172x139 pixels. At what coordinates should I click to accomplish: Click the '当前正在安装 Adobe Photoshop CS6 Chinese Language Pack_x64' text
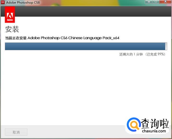click(62, 38)
